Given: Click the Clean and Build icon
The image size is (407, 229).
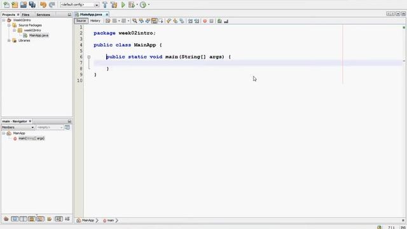Looking at the screenshot, I should pyautogui.click(x=114, y=4).
